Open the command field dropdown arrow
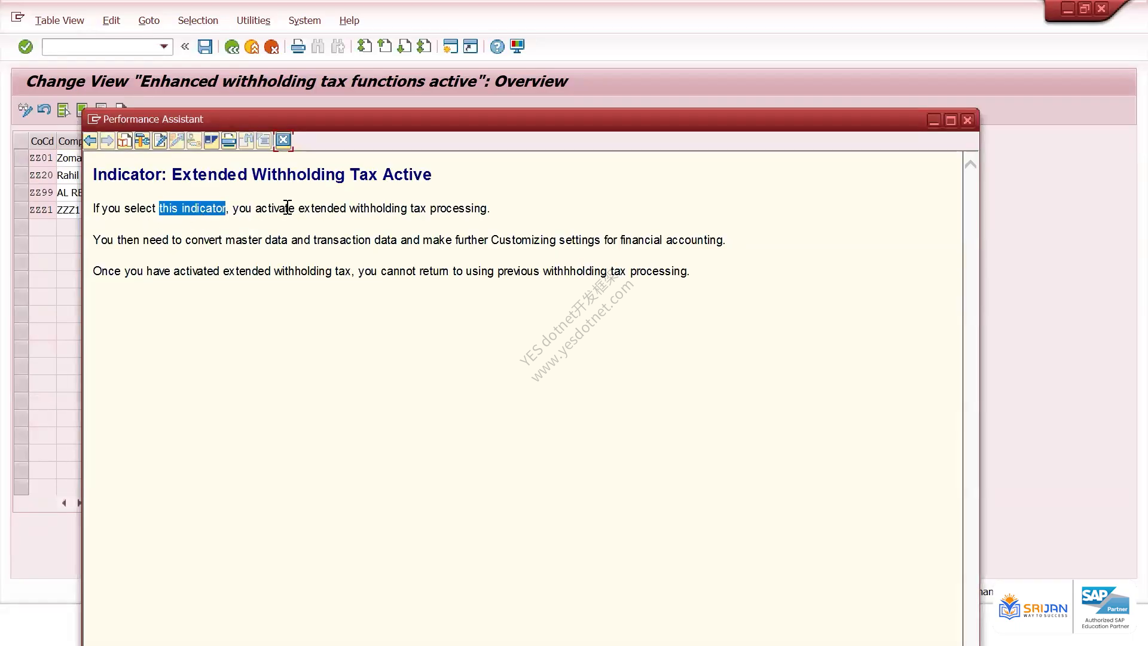This screenshot has width=1148, height=646. tap(164, 47)
